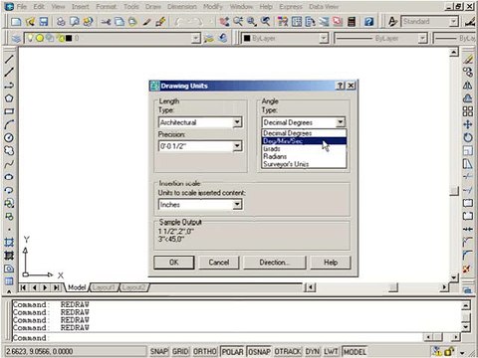Screen dimensions: 478x358
Task: Toggle MODEL space button in status bar
Action: [x=355, y=351]
